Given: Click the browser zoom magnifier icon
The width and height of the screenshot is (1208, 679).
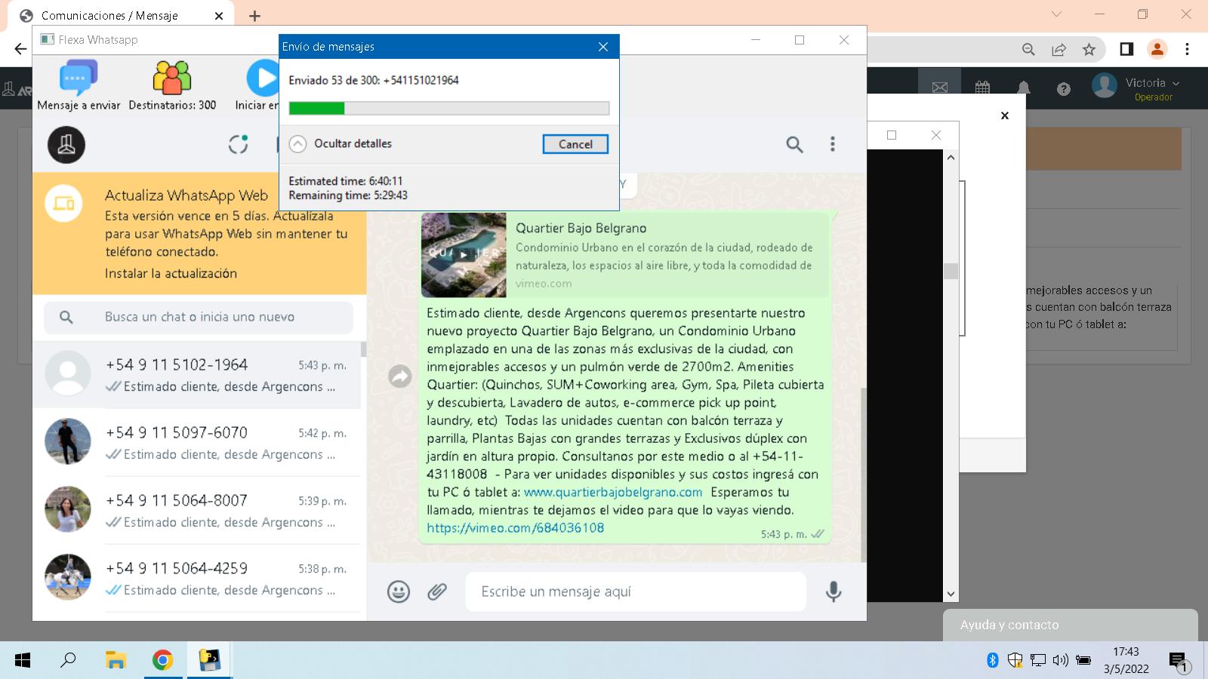Looking at the screenshot, I should 1028,49.
